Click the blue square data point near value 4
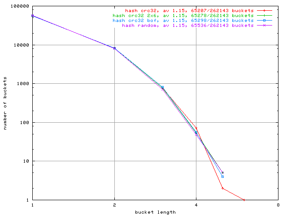287x215 pixels. [x=222, y=176]
